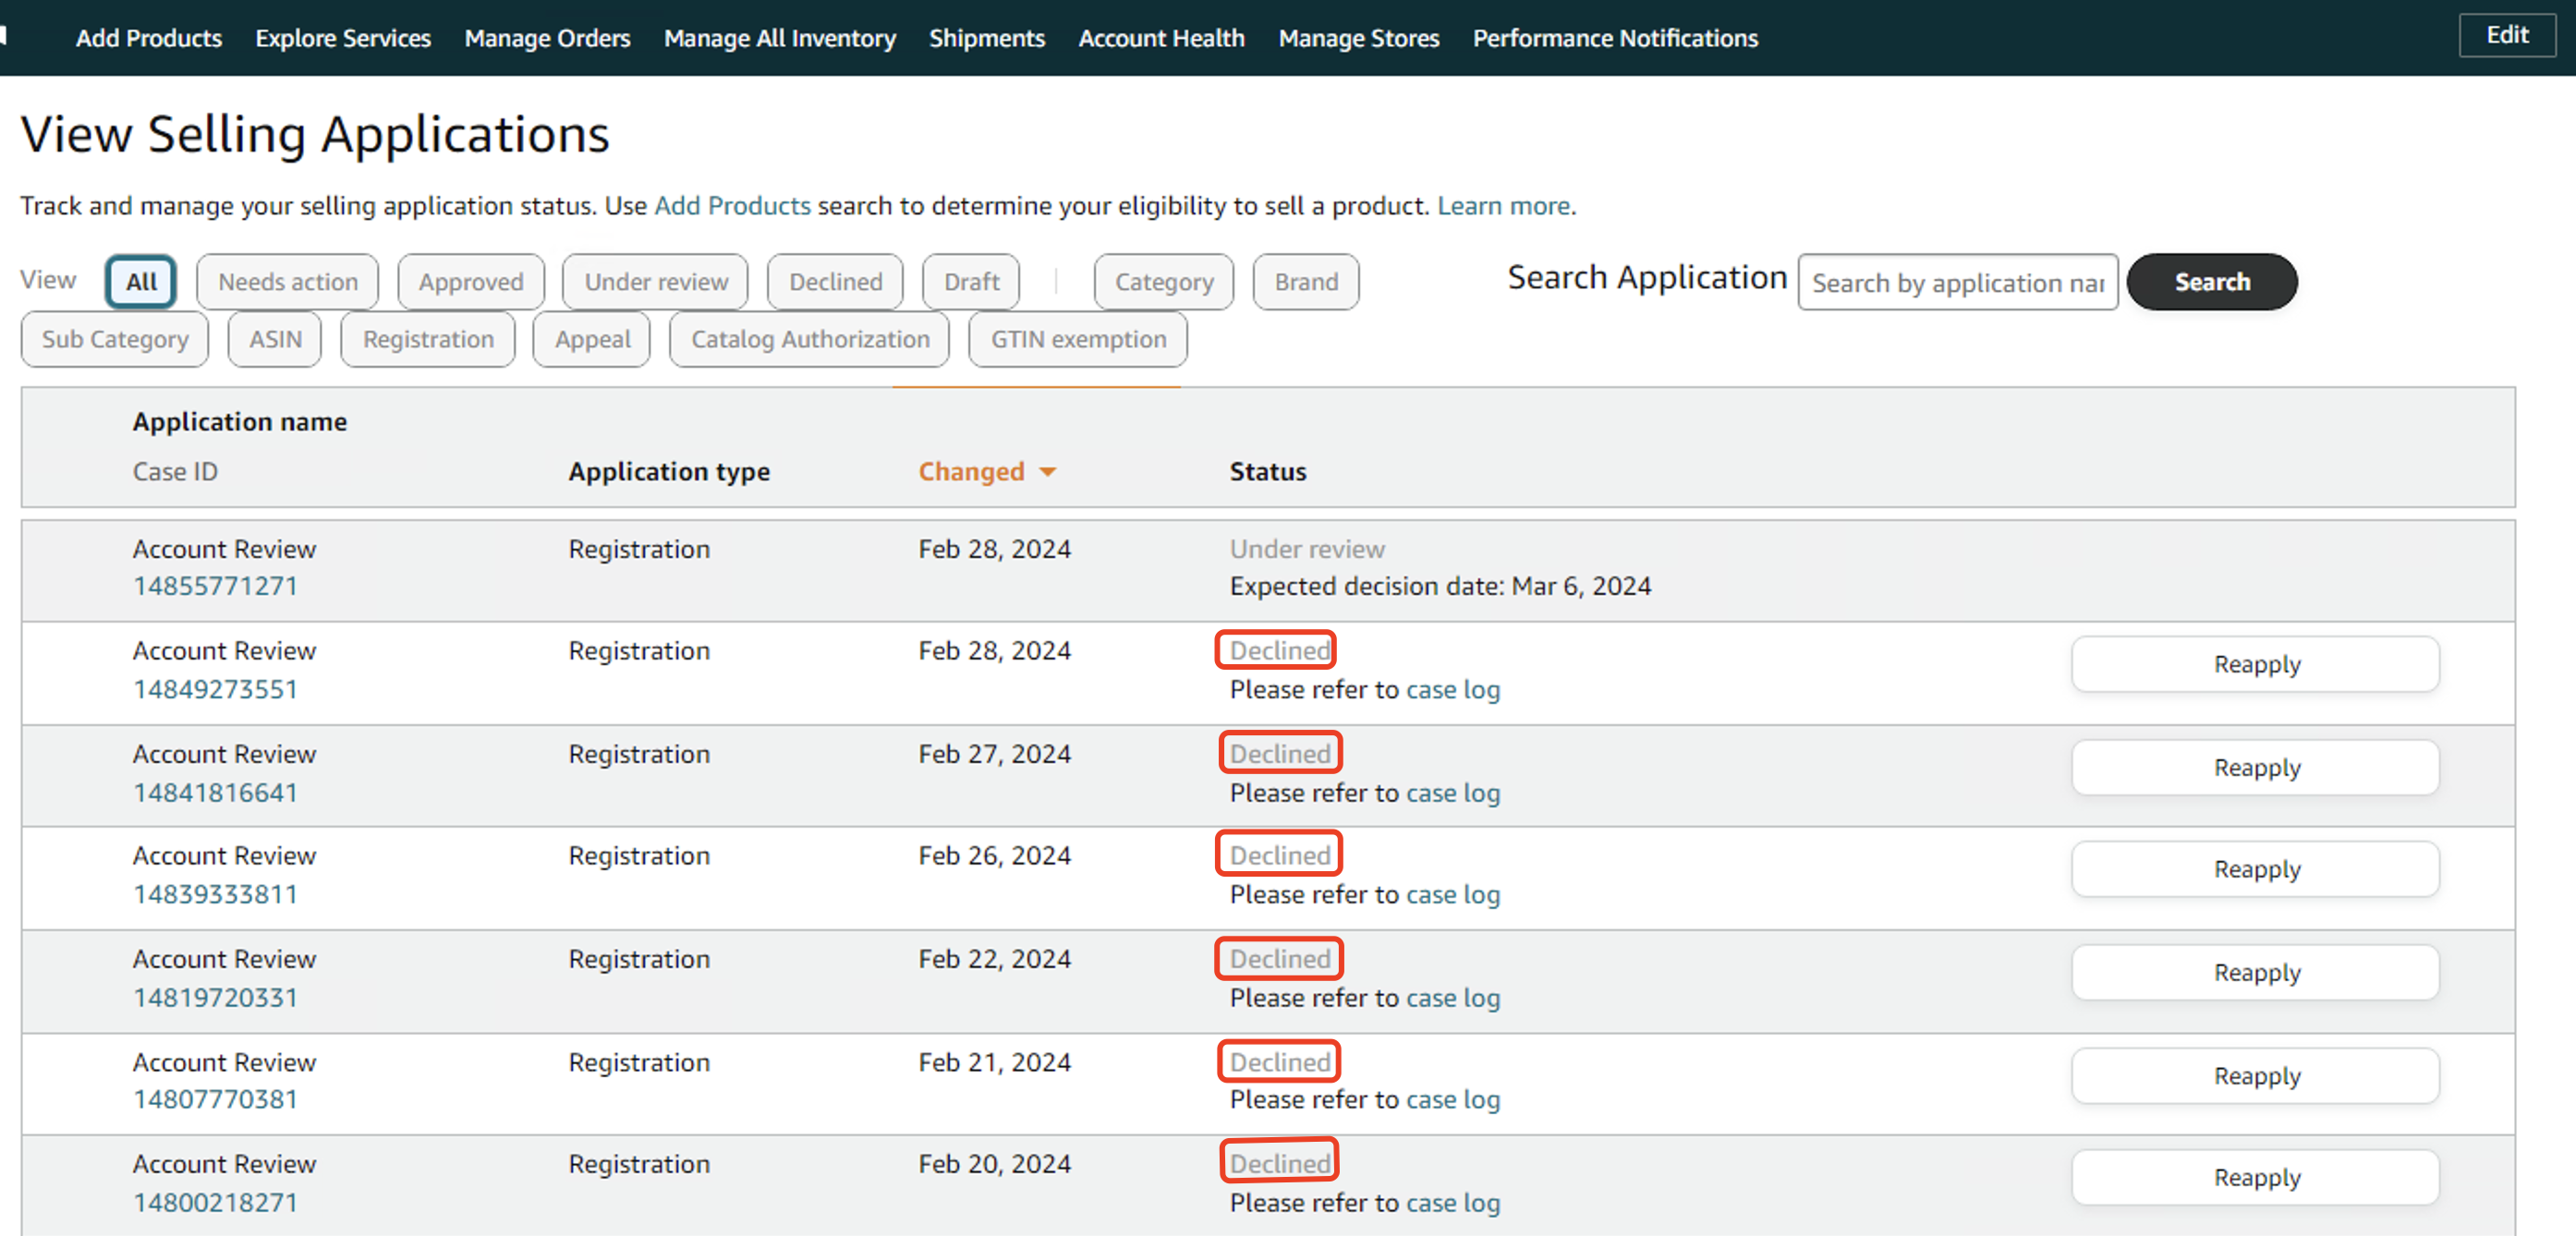Open case log for Feb 26 application
This screenshot has width=2576, height=1236.
[x=1453, y=895]
